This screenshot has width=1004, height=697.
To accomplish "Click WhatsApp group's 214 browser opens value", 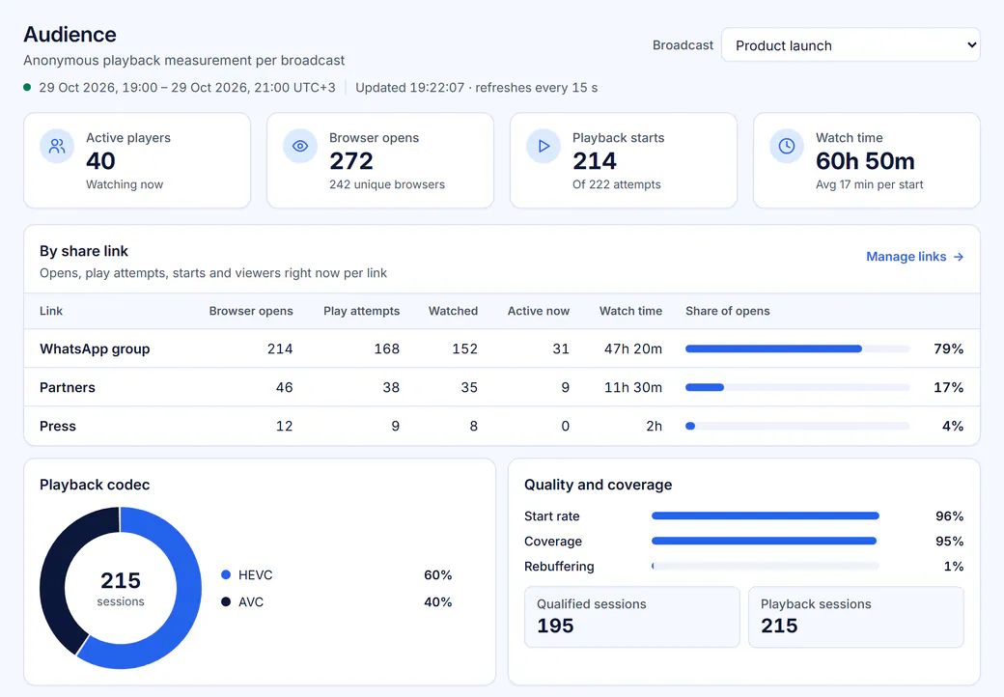I will [280, 348].
